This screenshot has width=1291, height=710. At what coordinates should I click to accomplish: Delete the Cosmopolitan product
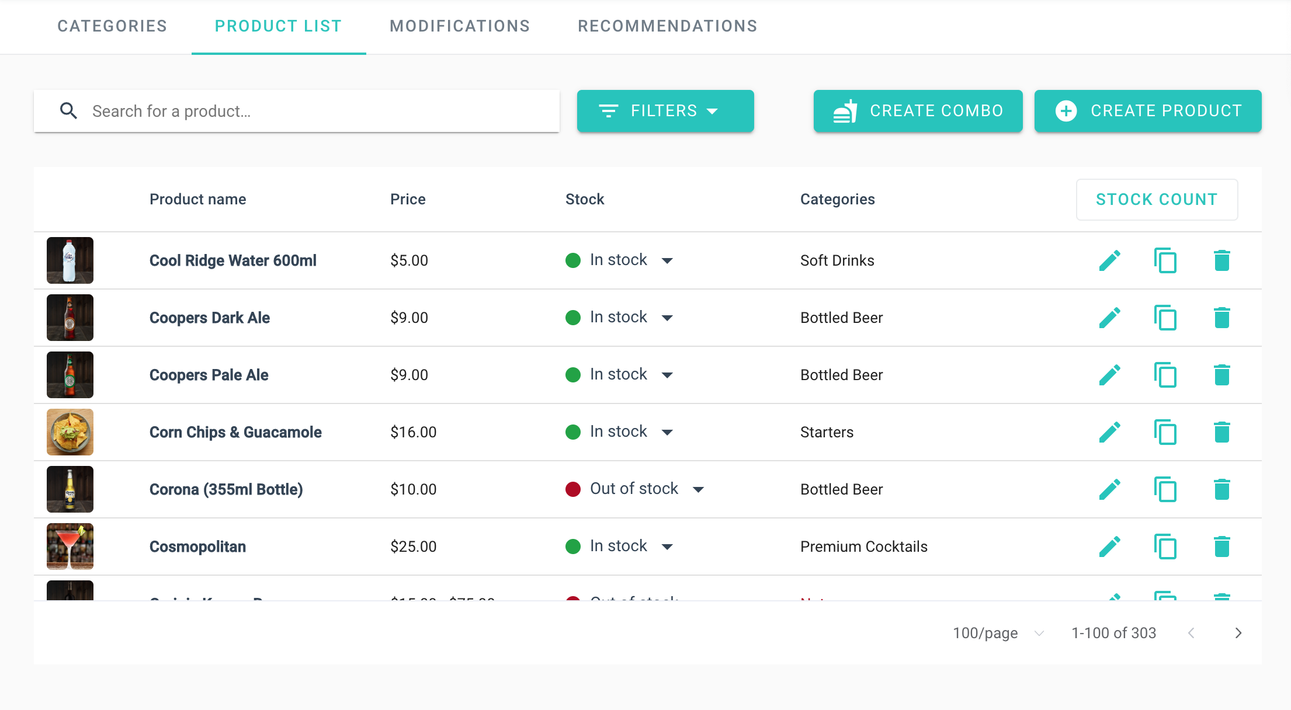tap(1221, 547)
